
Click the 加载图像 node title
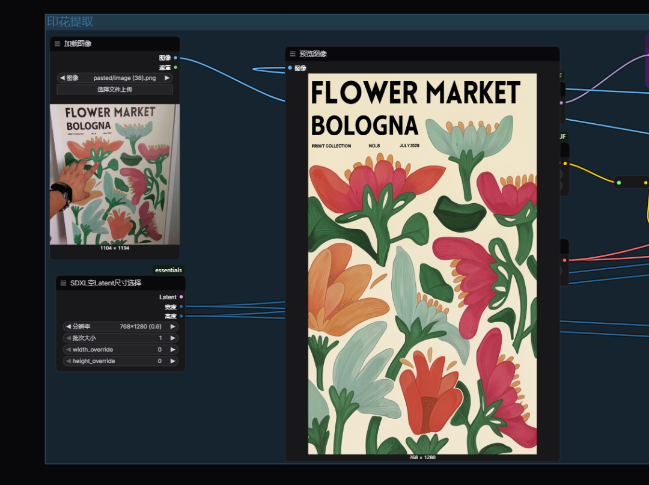(x=78, y=44)
